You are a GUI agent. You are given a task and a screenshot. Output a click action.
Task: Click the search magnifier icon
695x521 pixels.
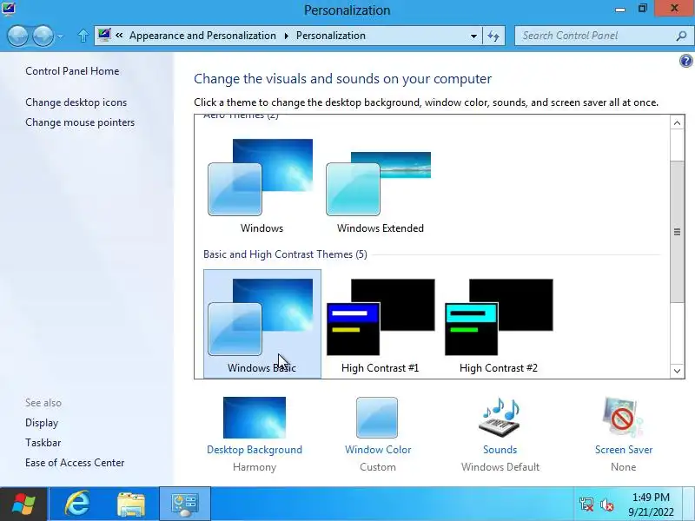pyautogui.click(x=681, y=36)
